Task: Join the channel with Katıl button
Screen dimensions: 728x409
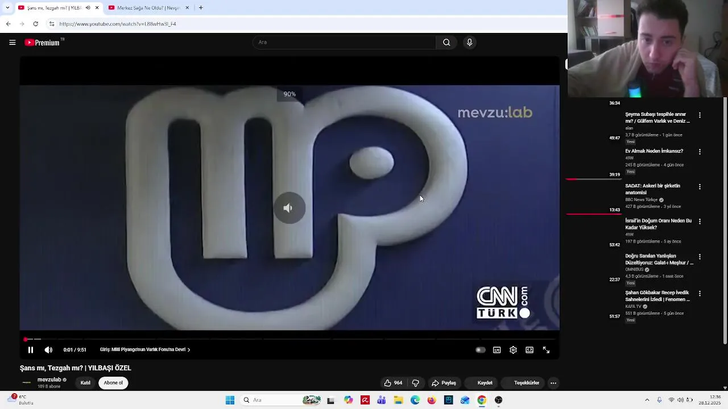Action: click(85, 383)
